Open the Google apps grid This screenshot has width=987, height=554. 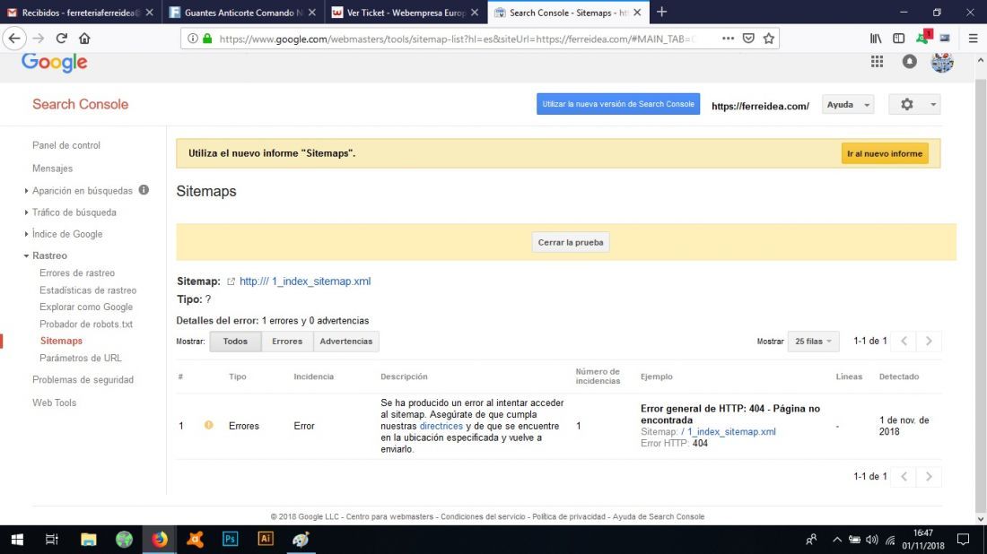[x=877, y=62]
